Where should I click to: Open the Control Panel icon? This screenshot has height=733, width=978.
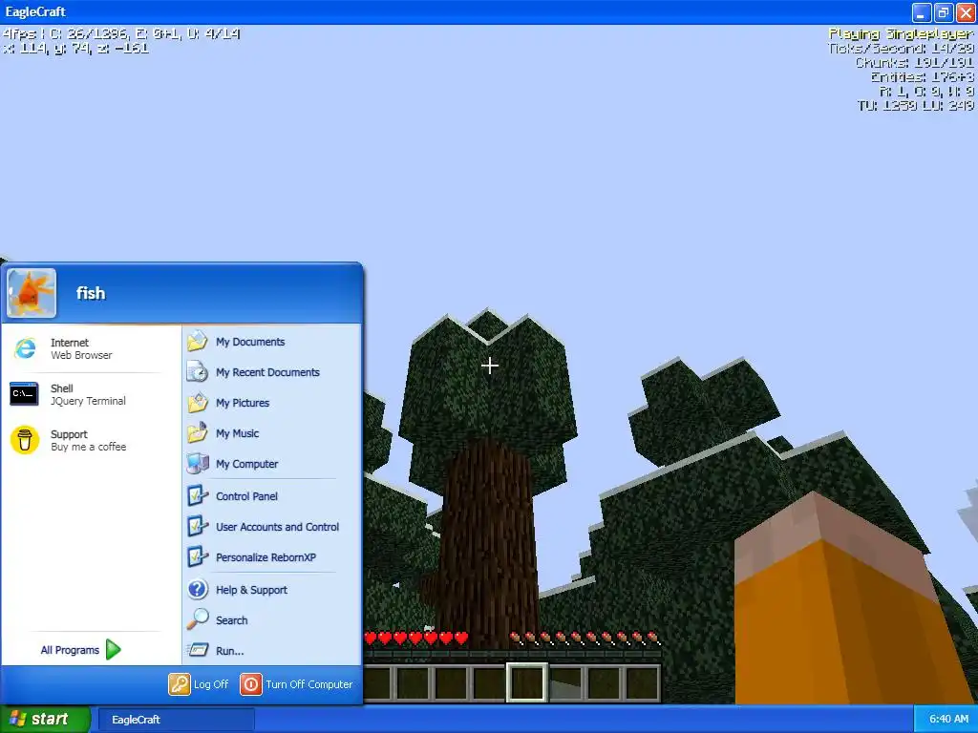pyautogui.click(x=198, y=496)
